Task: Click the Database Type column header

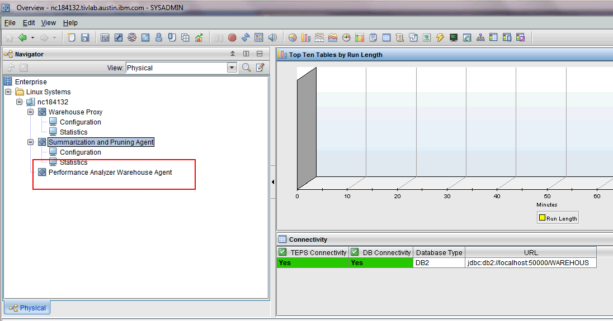Action: point(439,252)
